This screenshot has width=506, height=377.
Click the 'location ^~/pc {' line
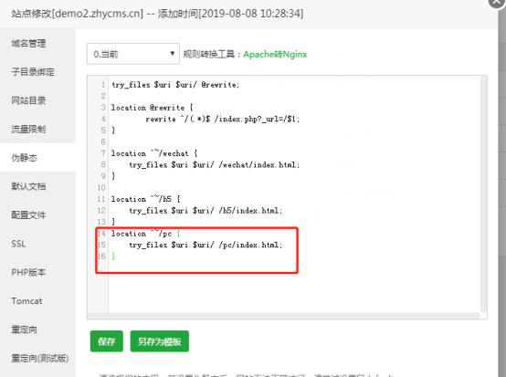click(145, 233)
